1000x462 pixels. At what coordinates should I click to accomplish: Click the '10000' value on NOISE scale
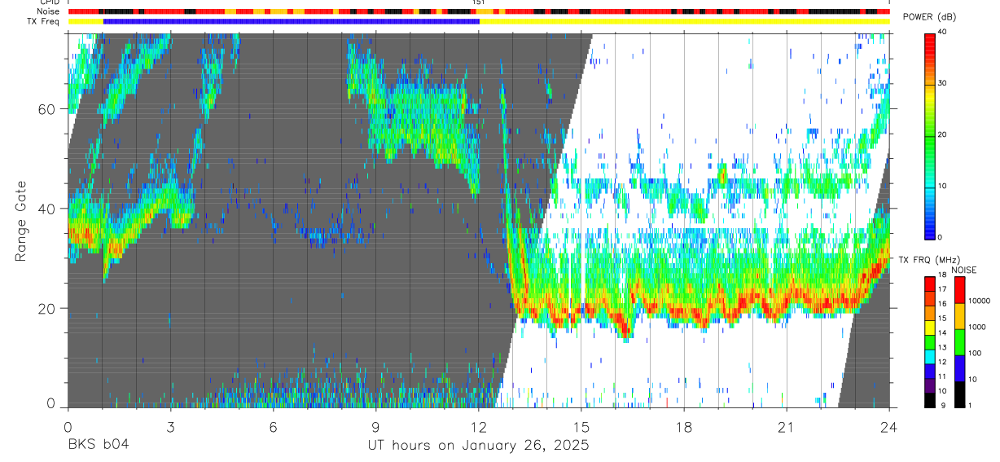980,301
